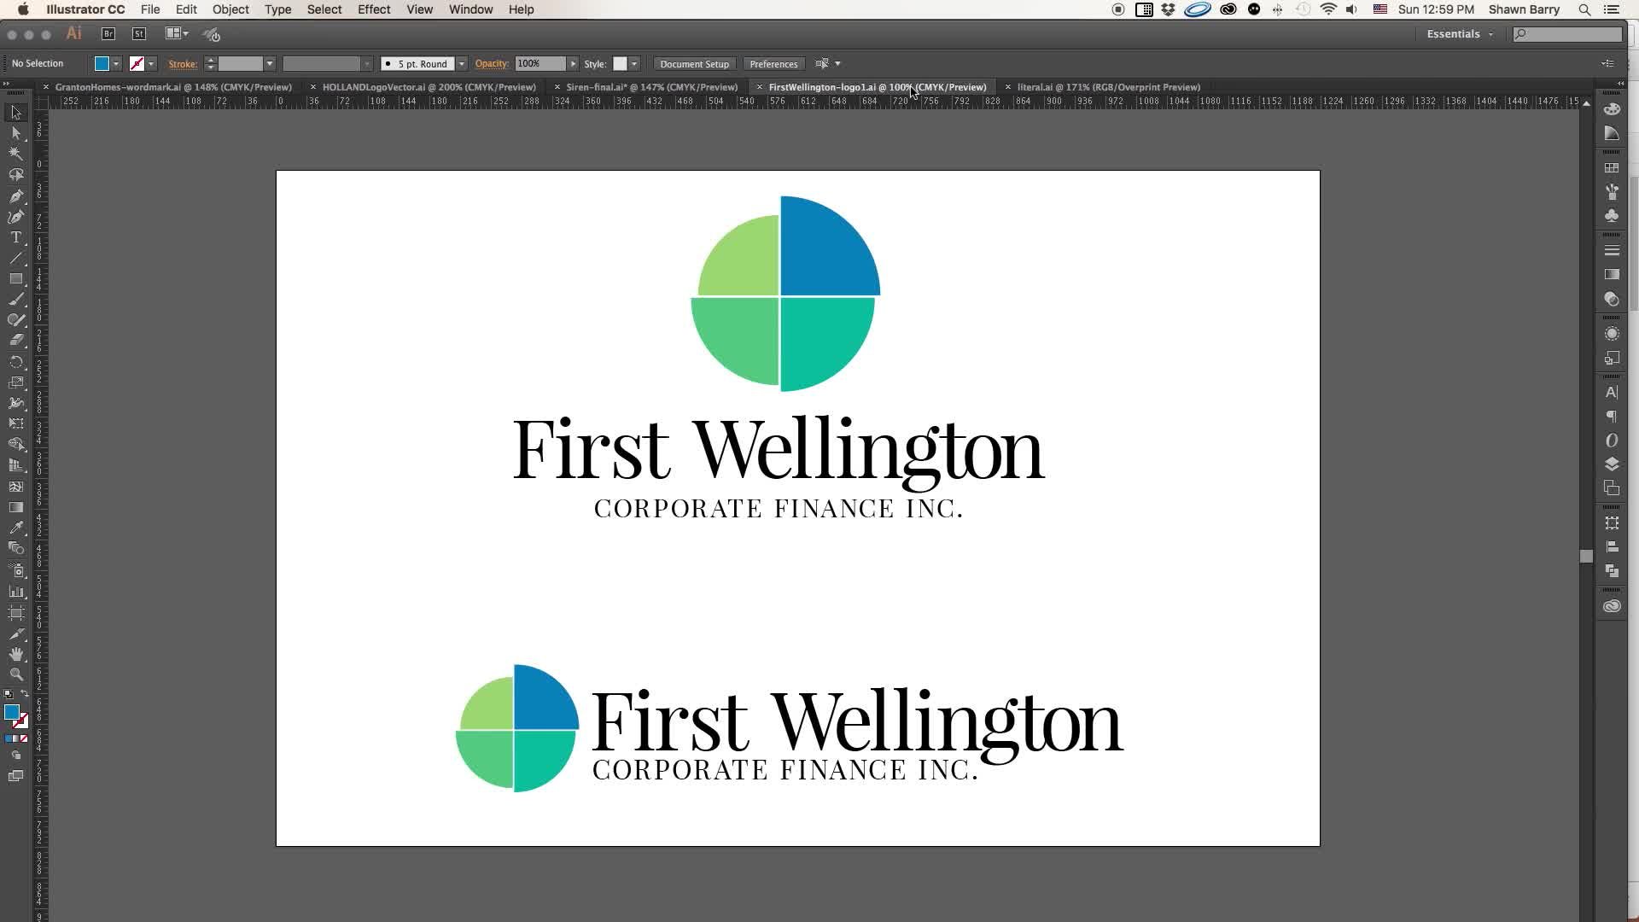Open the stroke weight dropdown
The width and height of the screenshot is (1639, 922).
coord(270,64)
